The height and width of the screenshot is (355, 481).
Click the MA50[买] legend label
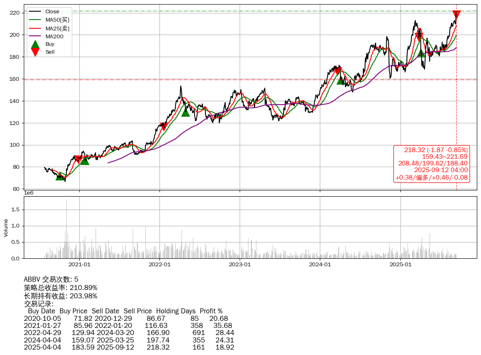57,20
